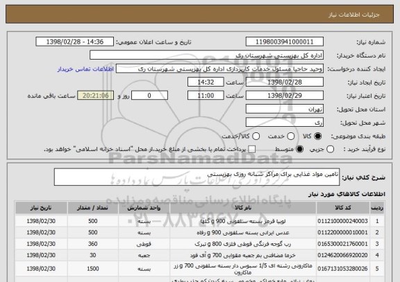Click the اطلاعات کالاهای مورد نیاز heading
Viewport: 400px width, 282px height.
pyautogui.click(x=347, y=194)
